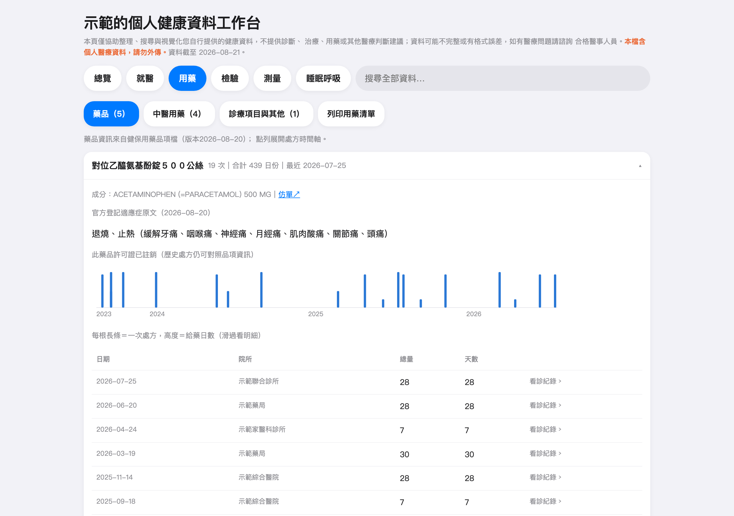Click the first timeline bar in 2023
734x516 pixels.
102,291
